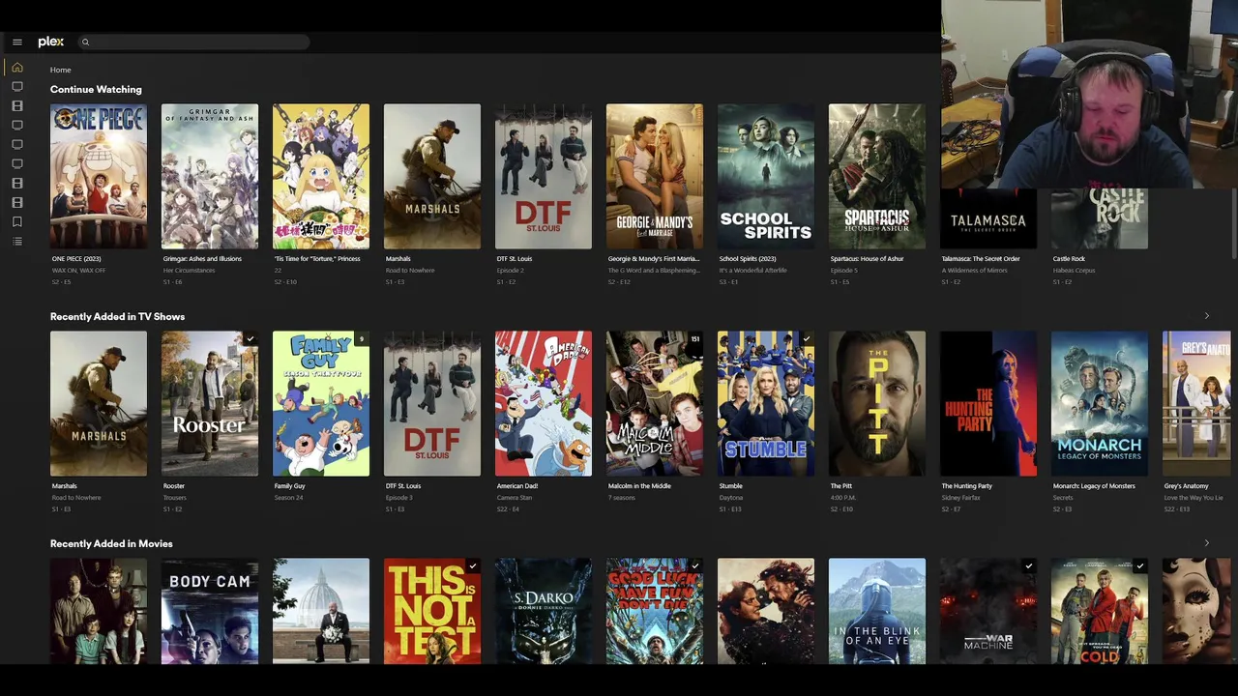
Task: Click the search magnifier icon
Action: point(85,43)
